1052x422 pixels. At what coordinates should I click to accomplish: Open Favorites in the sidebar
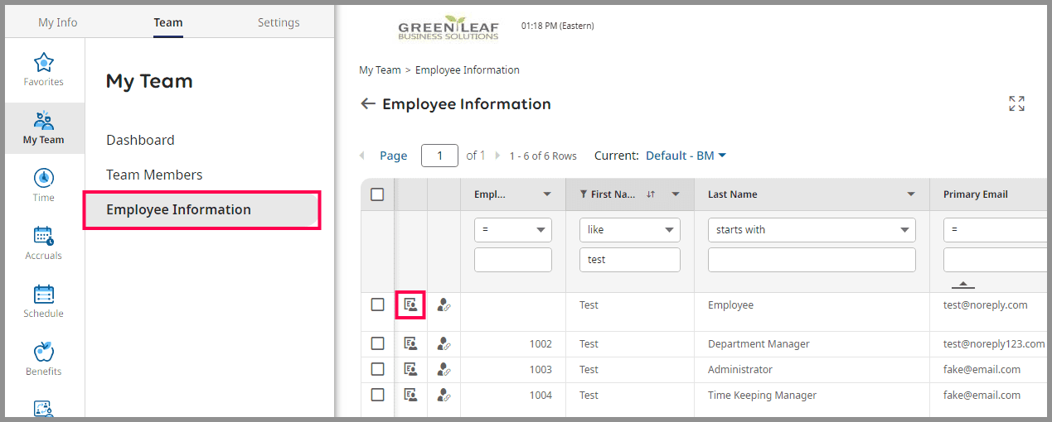(x=44, y=70)
